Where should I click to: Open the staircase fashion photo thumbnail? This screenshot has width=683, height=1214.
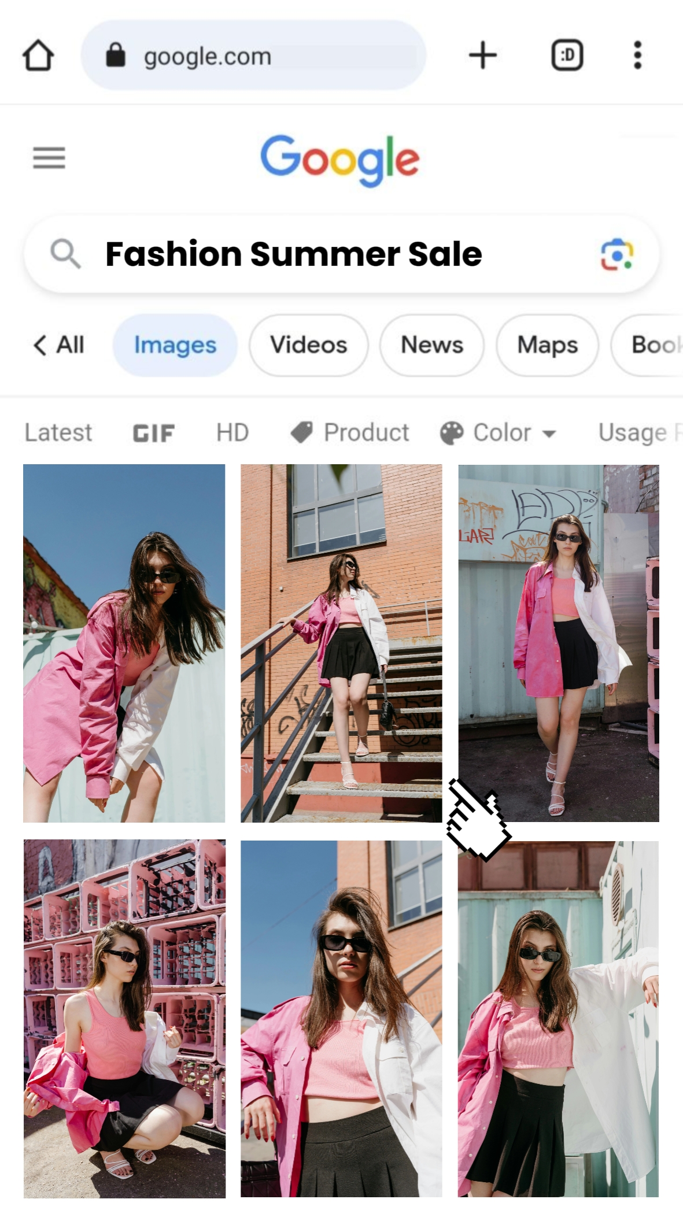[341, 643]
